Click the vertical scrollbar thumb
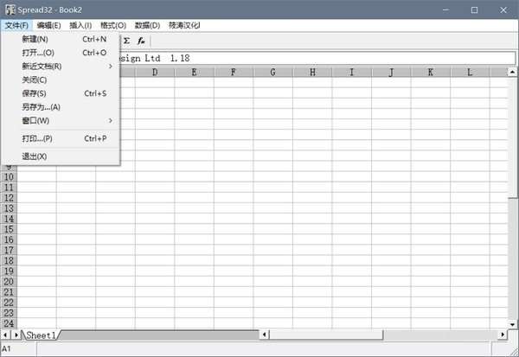Screen dimensions: 519x357 [x=512, y=137]
